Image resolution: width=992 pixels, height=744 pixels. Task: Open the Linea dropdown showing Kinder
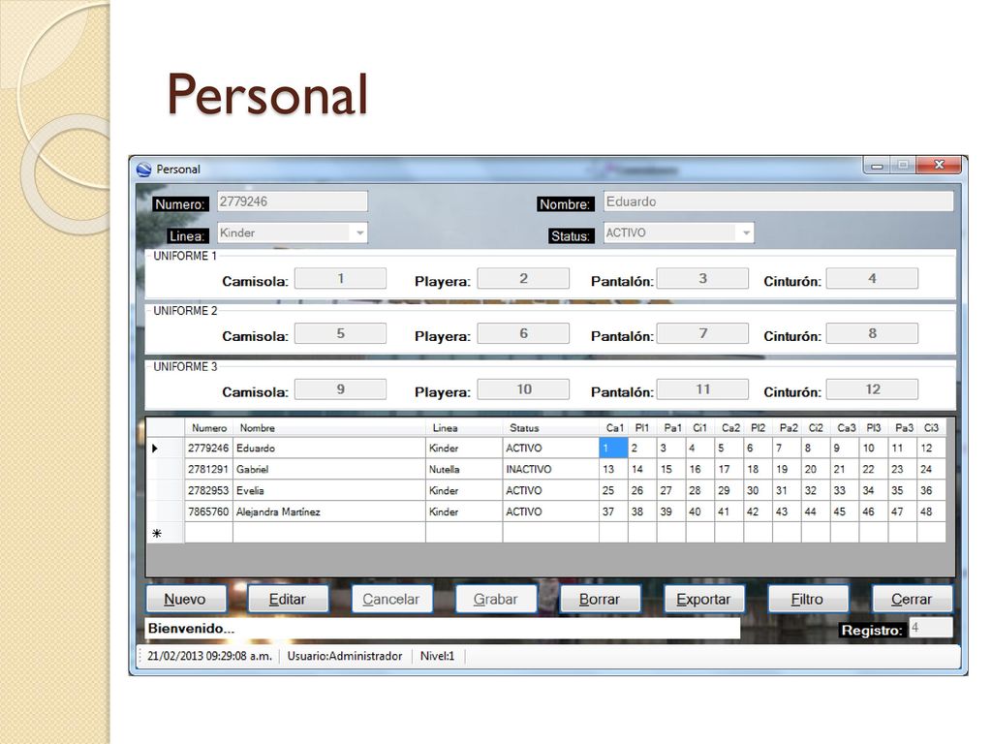[x=359, y=232]
